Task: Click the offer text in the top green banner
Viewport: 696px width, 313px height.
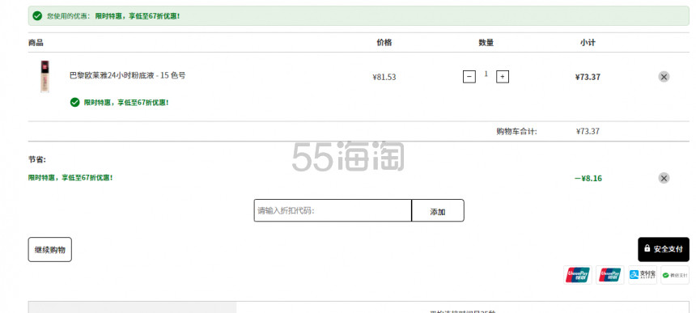Action: pos(138,16)
